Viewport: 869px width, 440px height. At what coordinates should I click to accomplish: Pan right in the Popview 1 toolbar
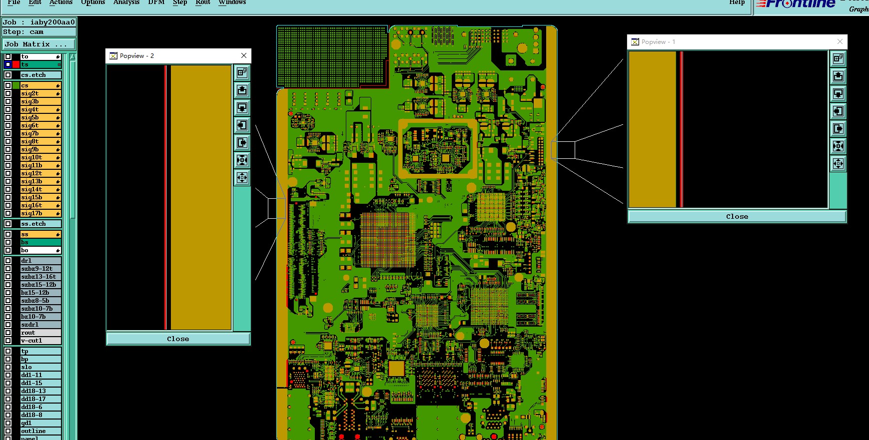pyautogui.click(x=838, y=128)
